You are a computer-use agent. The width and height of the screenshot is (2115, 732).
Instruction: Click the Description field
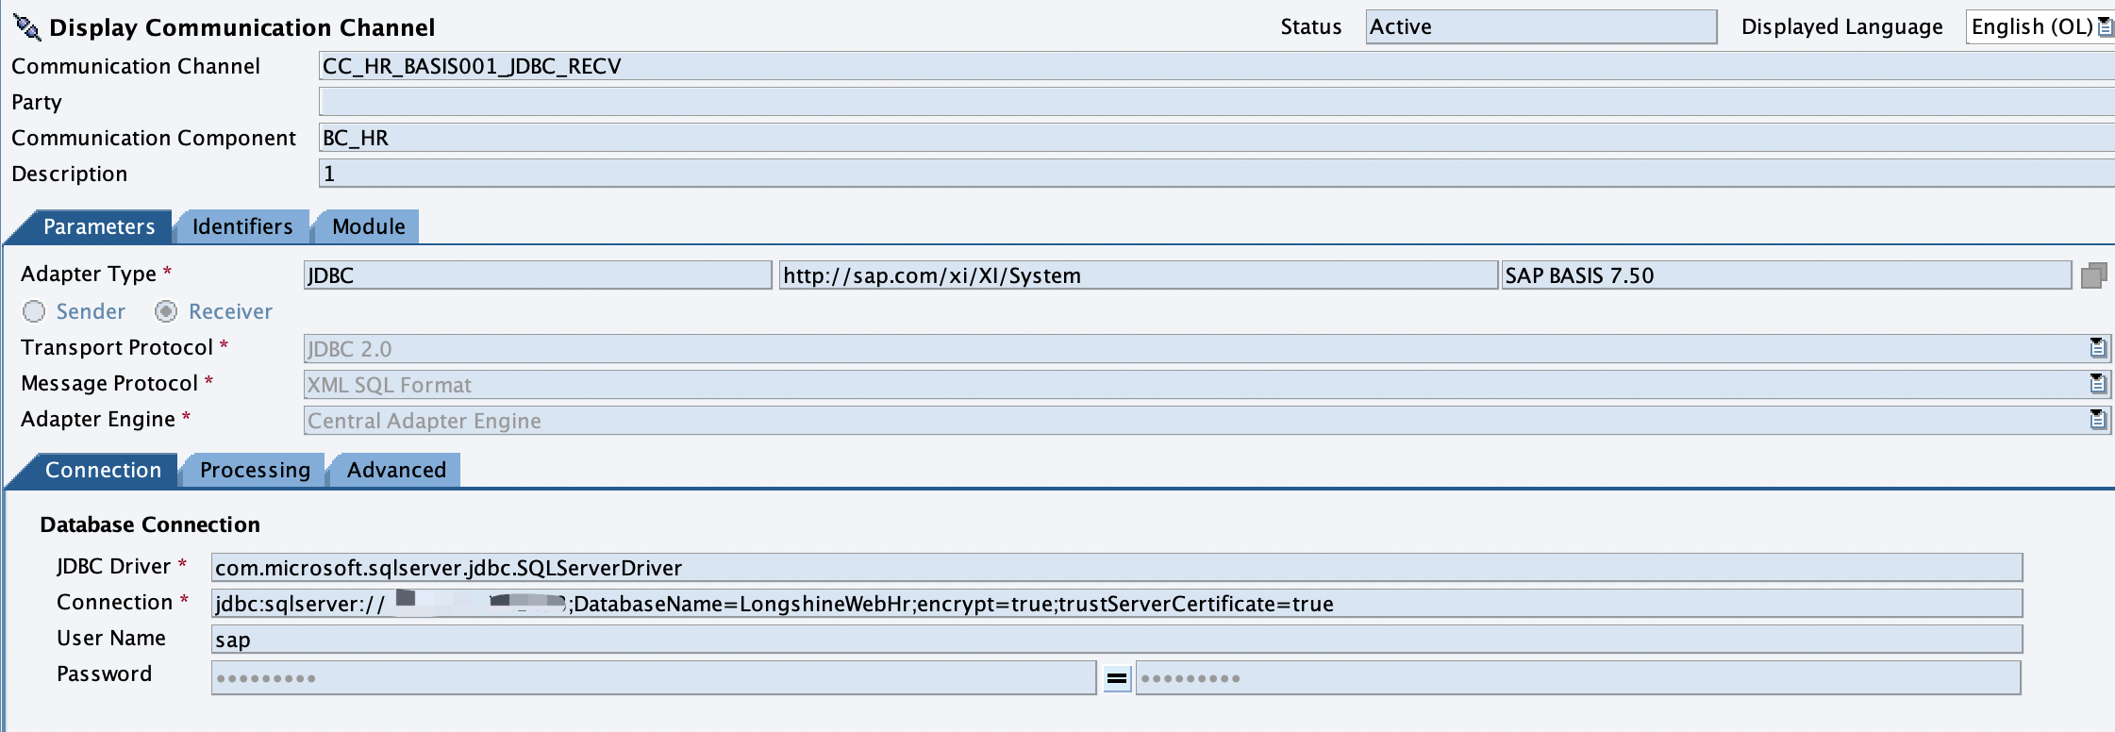click(x=1217, y=174)
